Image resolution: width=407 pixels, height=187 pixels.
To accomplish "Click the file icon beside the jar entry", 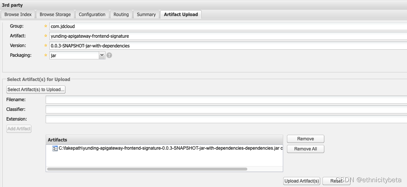I will 55,149.
